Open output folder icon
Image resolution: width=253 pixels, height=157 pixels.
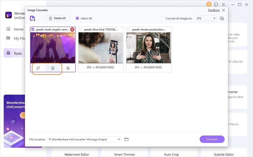(x=127, y=139)
